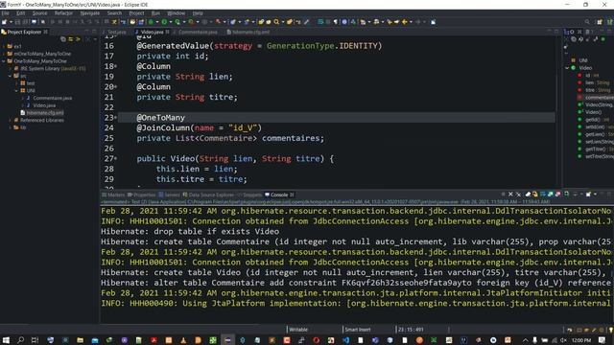Open the Refactor menu
614x345 pixels.
pos(63,13)
